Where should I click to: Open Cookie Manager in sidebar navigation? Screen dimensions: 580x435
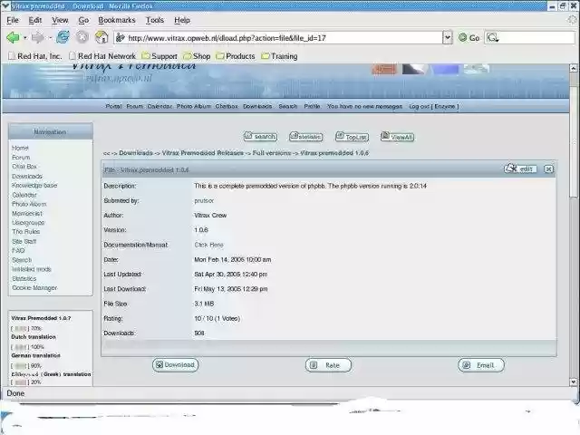click(x=34, y=288)
